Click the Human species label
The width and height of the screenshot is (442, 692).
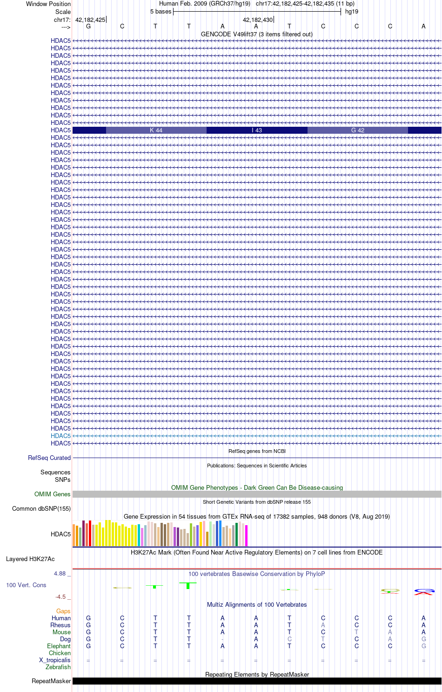pos(61,618)
